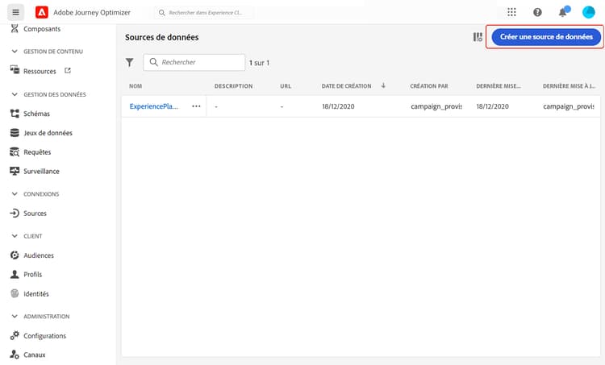Collapse the Client section
This screenshot has height=365, width=605.
pos(15,236)
